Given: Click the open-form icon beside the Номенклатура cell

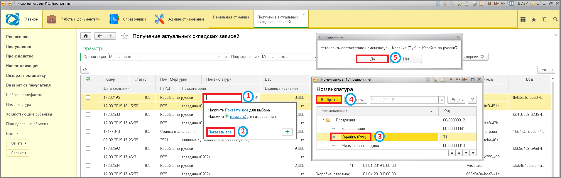Looking at the screenshot, I should click(257, 98).
